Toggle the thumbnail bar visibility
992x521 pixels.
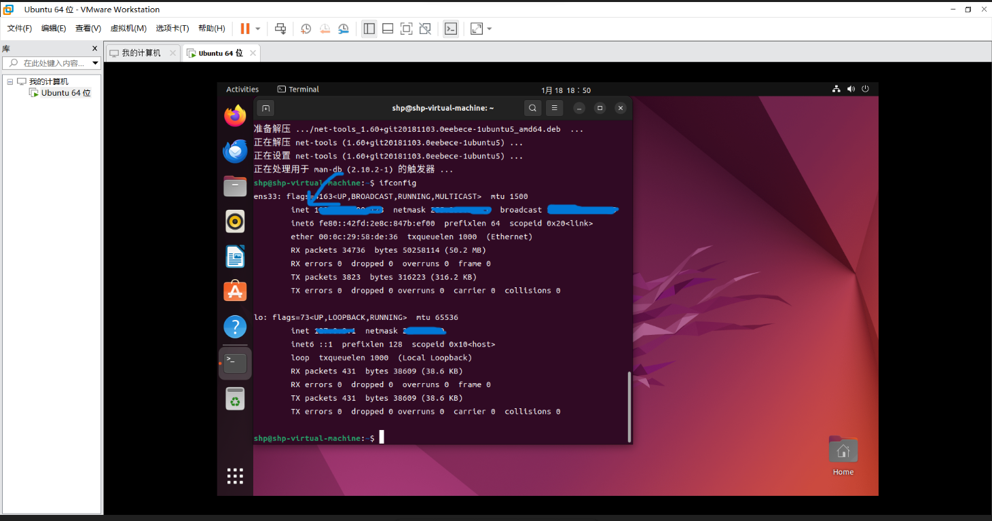pos(387,29)
